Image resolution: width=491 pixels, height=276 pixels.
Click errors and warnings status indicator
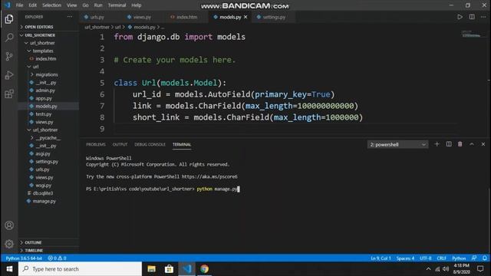pyautogui.click(x=57, y=258)
